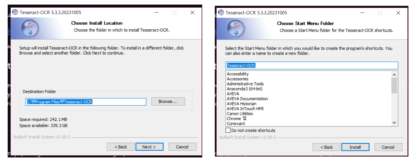Select Anaconda3 (64-bit) in the folder list
This screenshot has height=166, width=417.
pos(244,89)
